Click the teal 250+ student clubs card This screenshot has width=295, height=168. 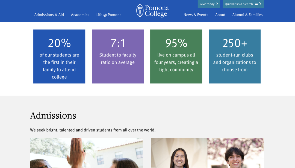coord(235,56)
